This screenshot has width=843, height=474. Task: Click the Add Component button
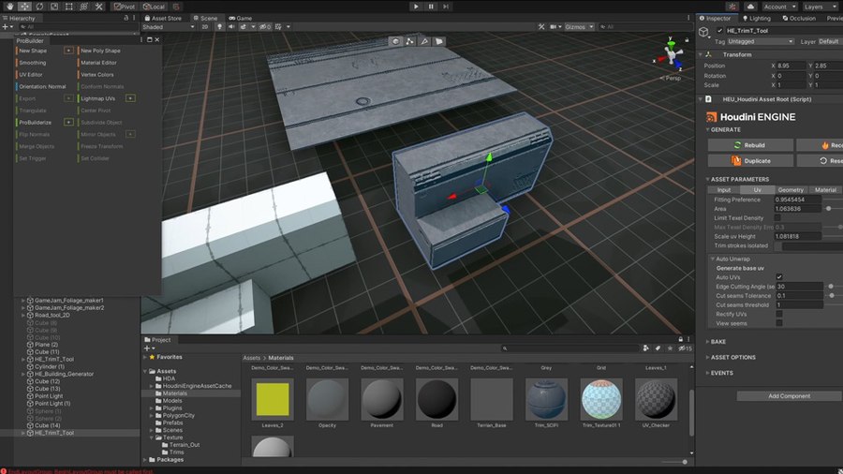coord(789,396)
